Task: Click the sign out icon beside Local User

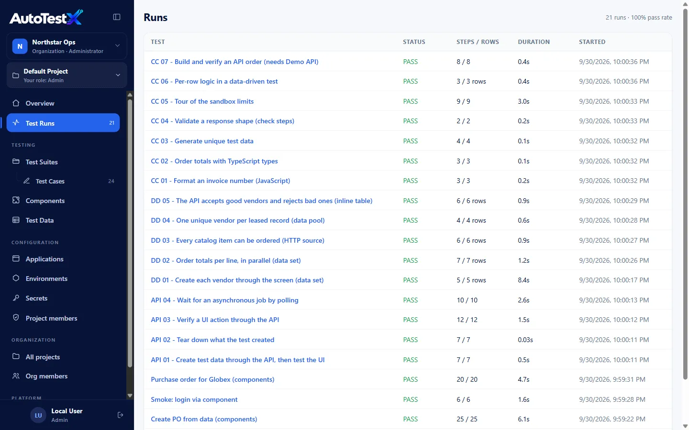Action: (x=120, y=415)
